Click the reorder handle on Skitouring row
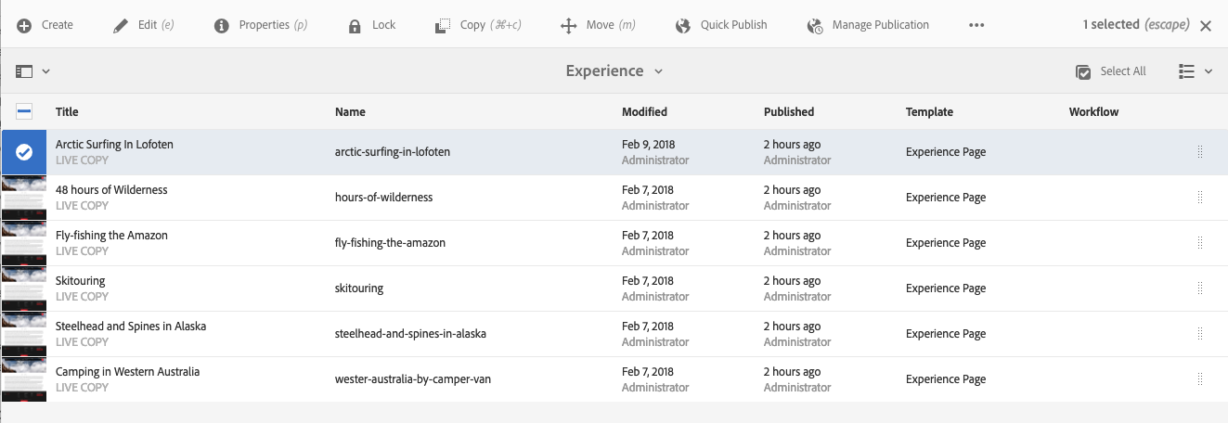This screenshot has height=423, width=1228. (1200, 288)
